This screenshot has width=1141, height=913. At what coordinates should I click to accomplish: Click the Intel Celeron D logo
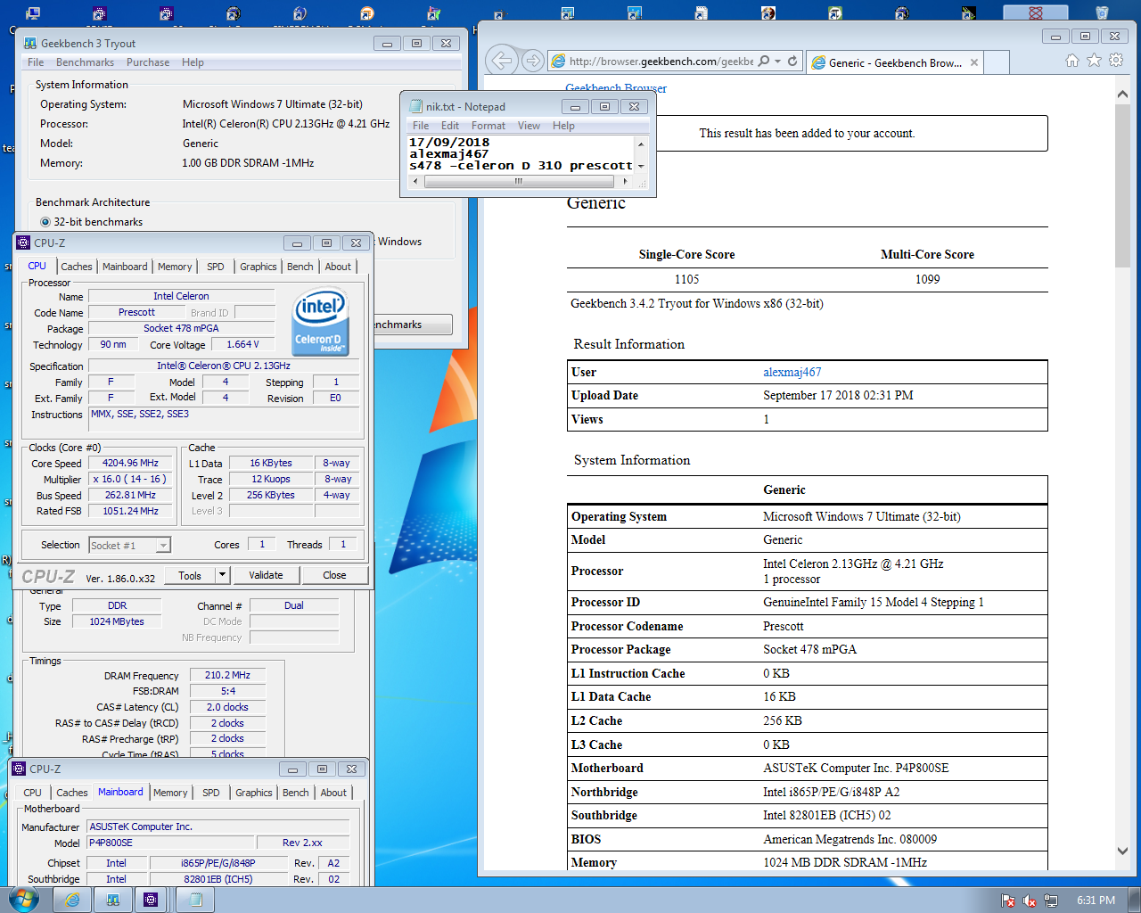click(x=320, y=322)
